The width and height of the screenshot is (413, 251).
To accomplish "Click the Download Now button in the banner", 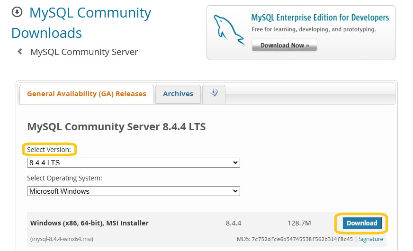I will 285,45.
